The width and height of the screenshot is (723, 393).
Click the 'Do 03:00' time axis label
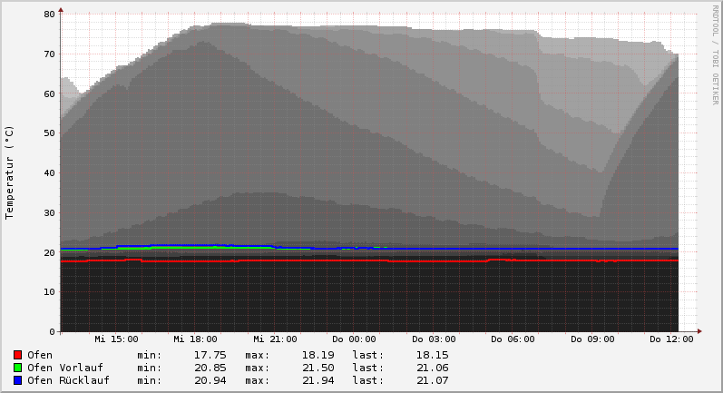click(x=434, y=339)
